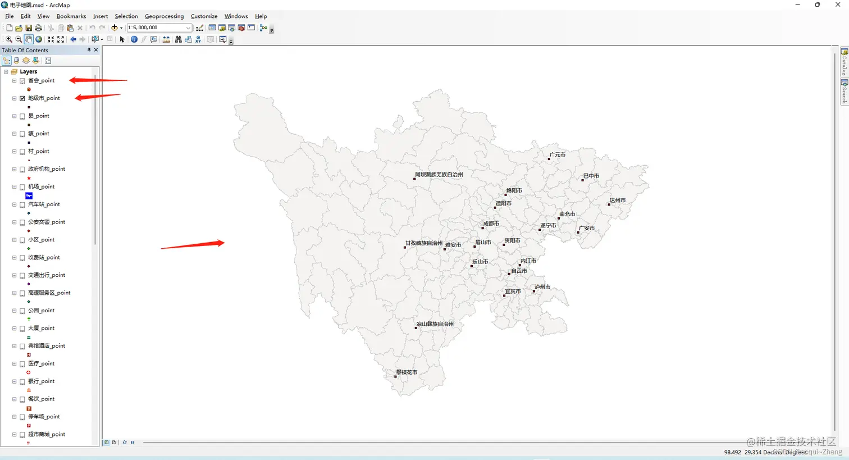The image size is (849, 460).
Task: Open the Selection menu
Action: (126, 16)
